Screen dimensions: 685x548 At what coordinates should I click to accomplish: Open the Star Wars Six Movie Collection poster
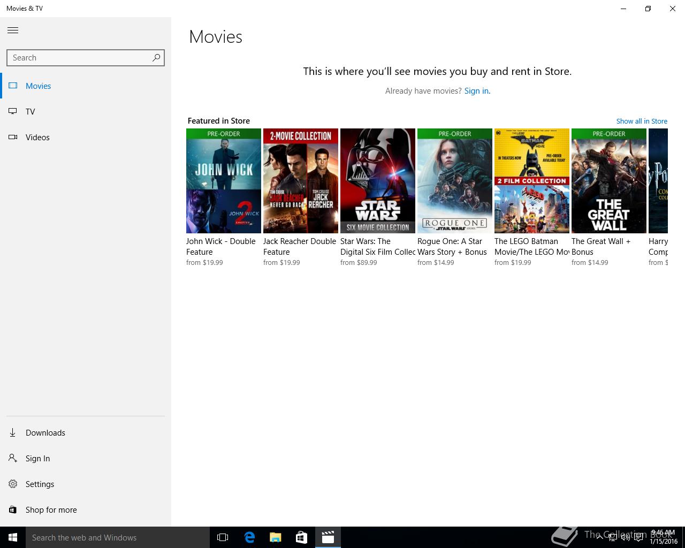click(378, 181)
